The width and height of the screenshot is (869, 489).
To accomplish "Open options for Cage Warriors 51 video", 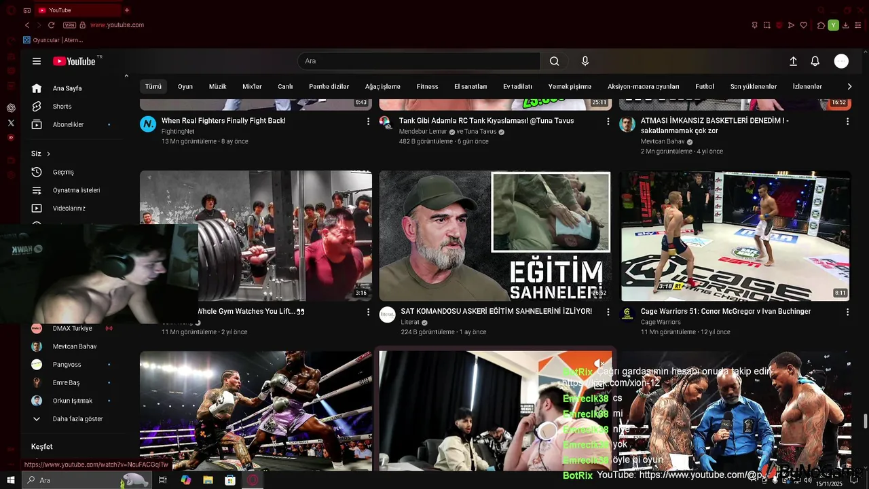I will (x=847, y=312).
